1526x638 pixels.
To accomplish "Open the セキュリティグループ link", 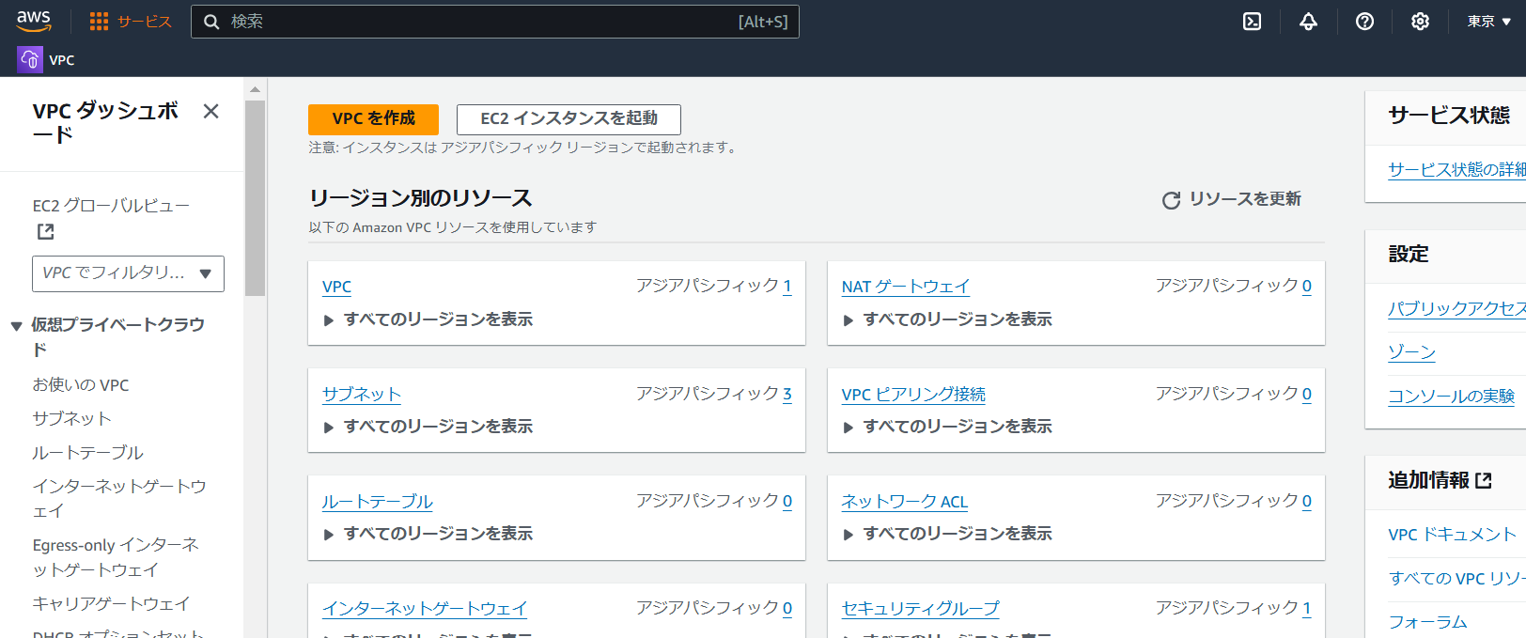I will pos(921,609).
